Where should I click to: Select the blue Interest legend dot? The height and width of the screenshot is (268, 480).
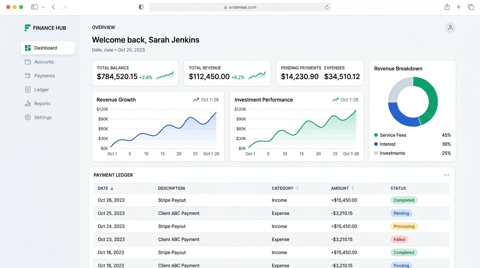click(376, 144)
